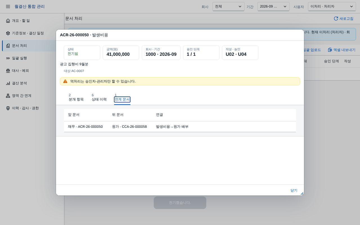Click the hierarchy icon for 영역 간 연계

click(8, 96)
